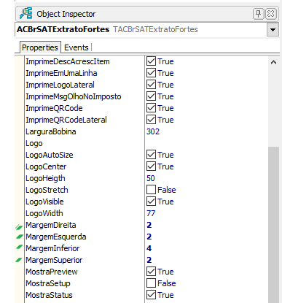Screen dimensions: 282x303
Task: Close the Object Inspector panel
Action: pos(270,14)
